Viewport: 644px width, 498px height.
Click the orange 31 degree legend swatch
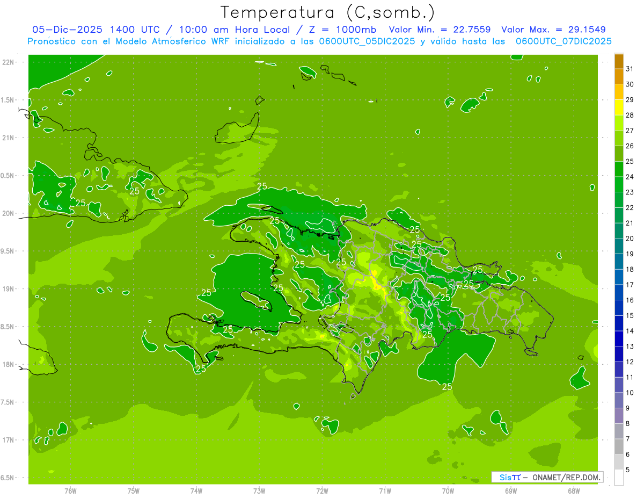pyautogui.click(x=619, y=61)
